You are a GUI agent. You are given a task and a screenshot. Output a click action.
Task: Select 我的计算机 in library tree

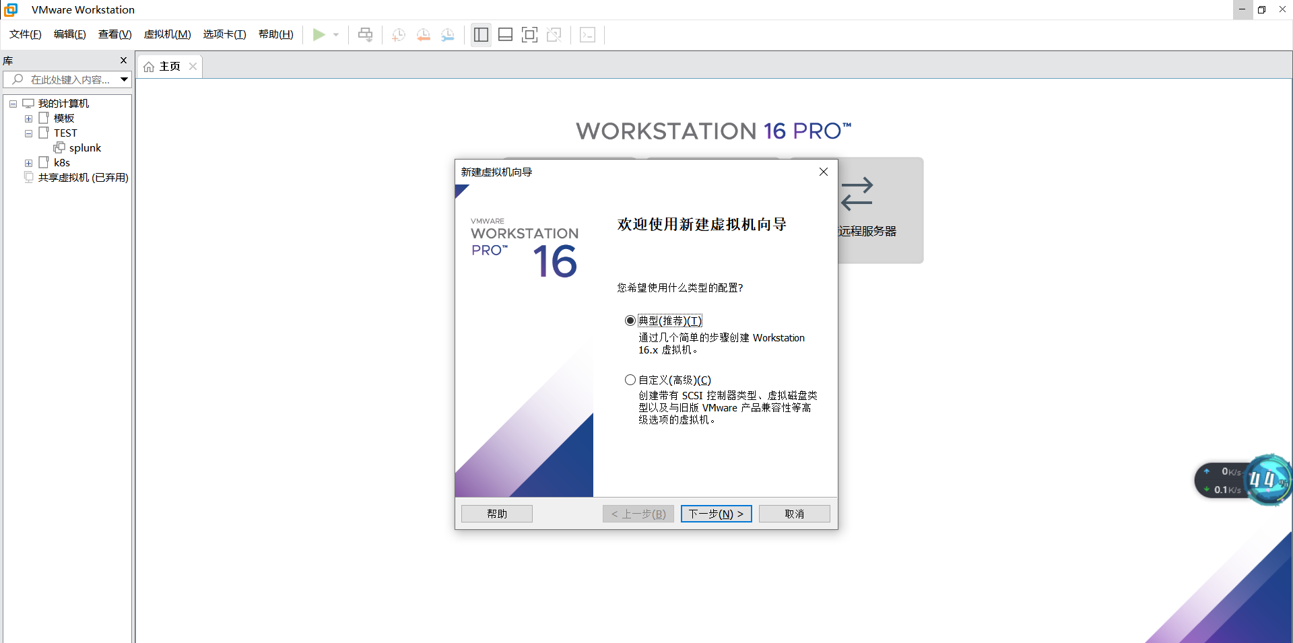point(63,104)
